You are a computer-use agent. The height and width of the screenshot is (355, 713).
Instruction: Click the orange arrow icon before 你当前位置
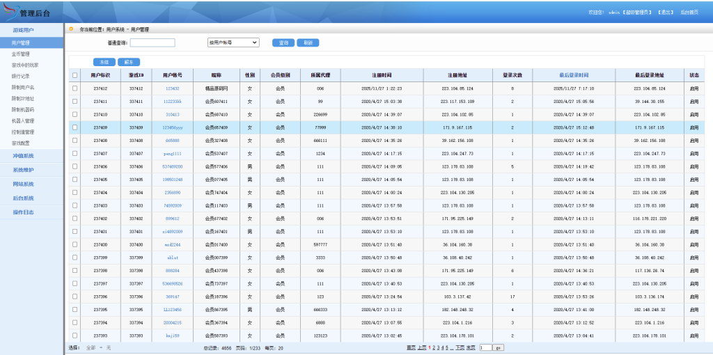coord(71,29)
